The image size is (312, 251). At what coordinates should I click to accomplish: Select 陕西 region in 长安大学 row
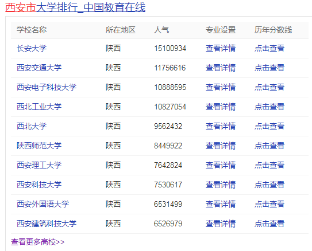click(113, 48)
